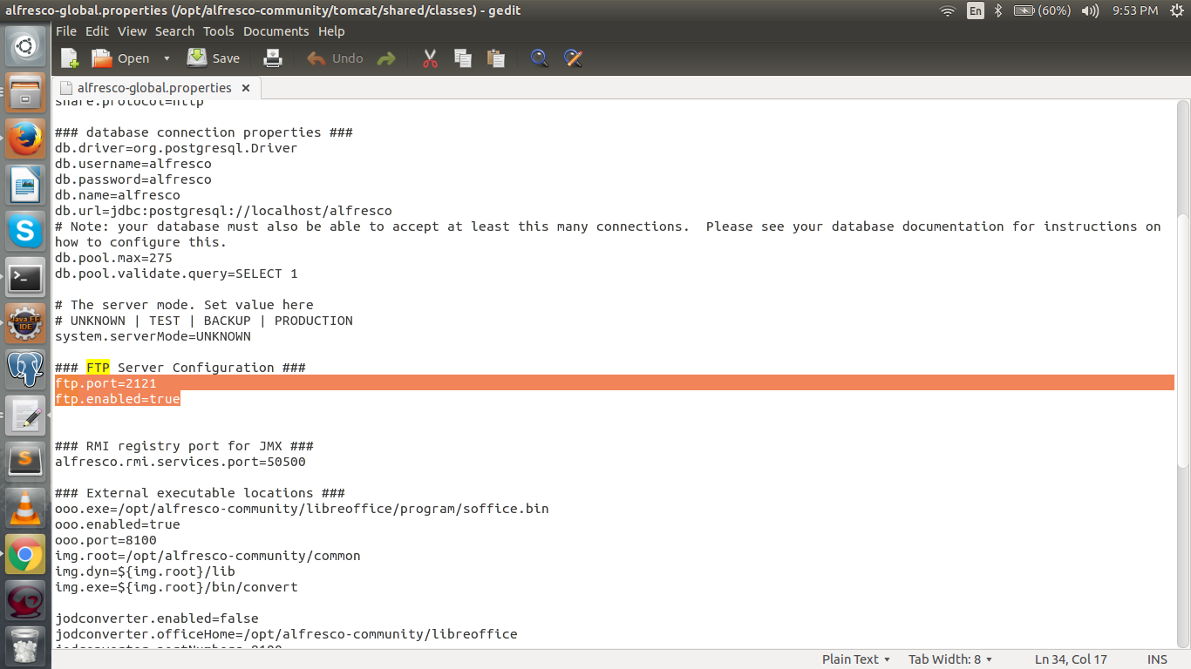Open the View menu
The width and height of the screenshot is (1191, 669).
tap(133, 30)
